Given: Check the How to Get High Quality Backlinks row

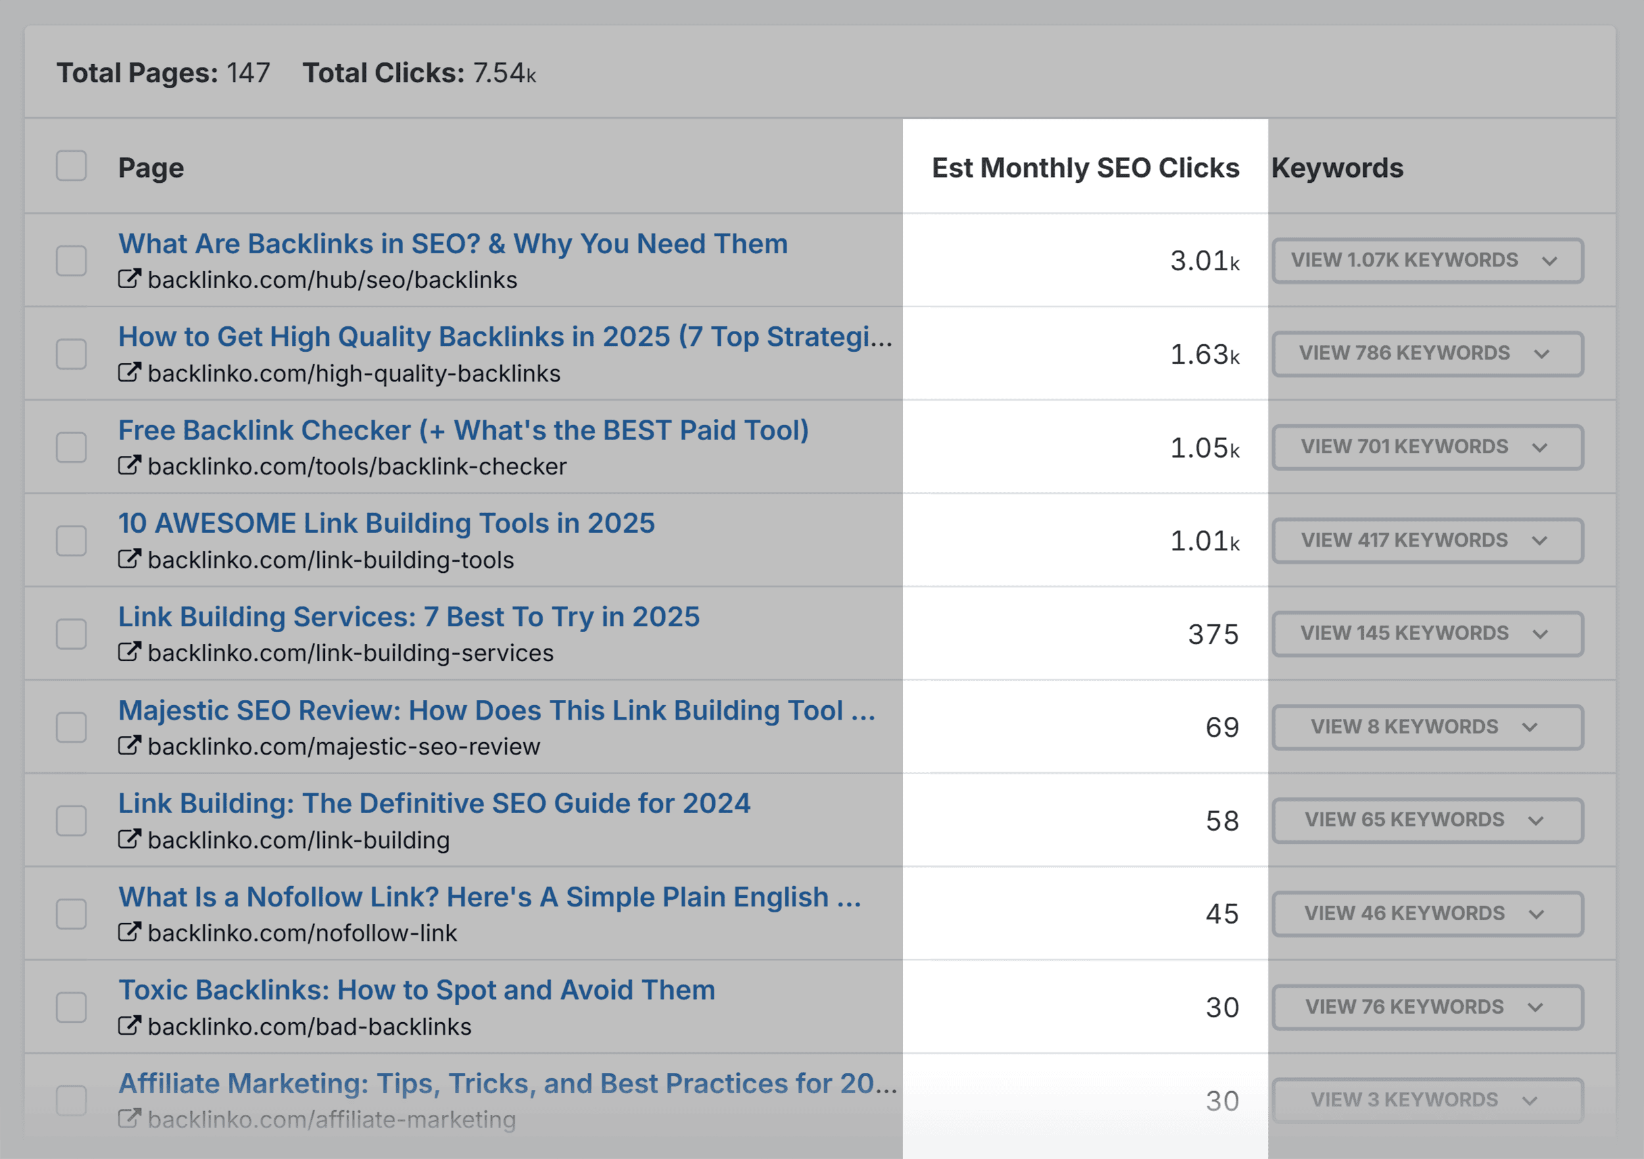Looking at the screenshot, I should pyautogui.click(x=72, y=354).
